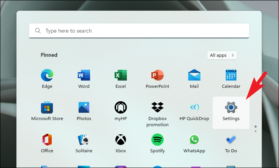Launch Word from pinned apps
This screenshot has height=168, width=279.
(x=84, y=75)
